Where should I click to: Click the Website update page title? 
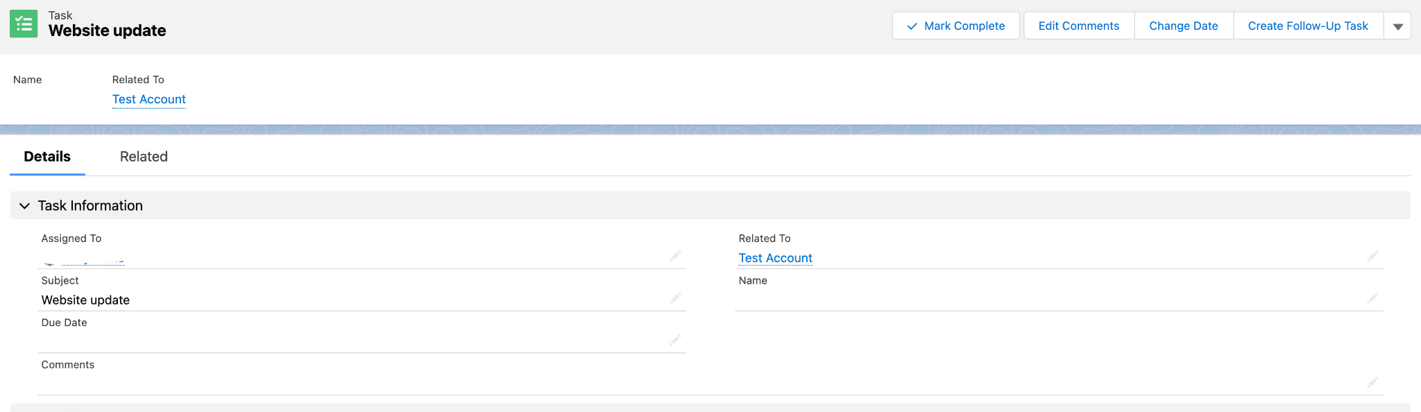click(107, 31)
